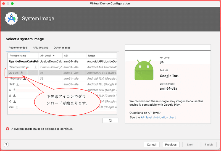
Task: Select the Pie release name
Action: click(11, 107)
